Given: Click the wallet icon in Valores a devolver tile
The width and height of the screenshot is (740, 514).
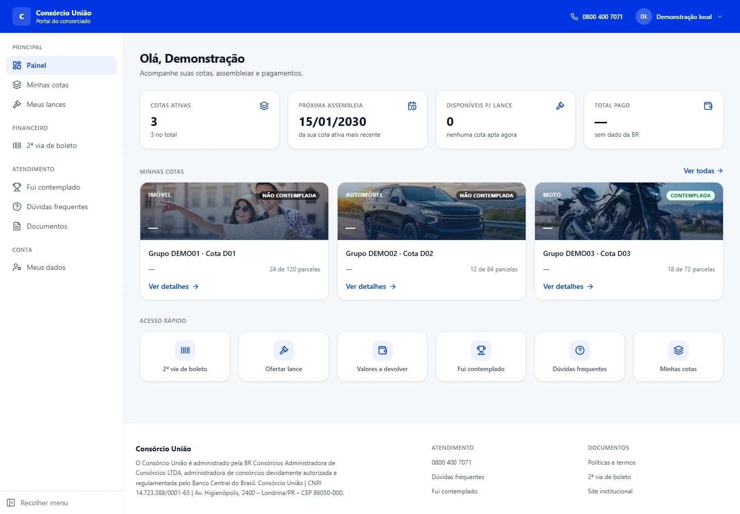Looking at the screenshot, I should coord(382,350).
